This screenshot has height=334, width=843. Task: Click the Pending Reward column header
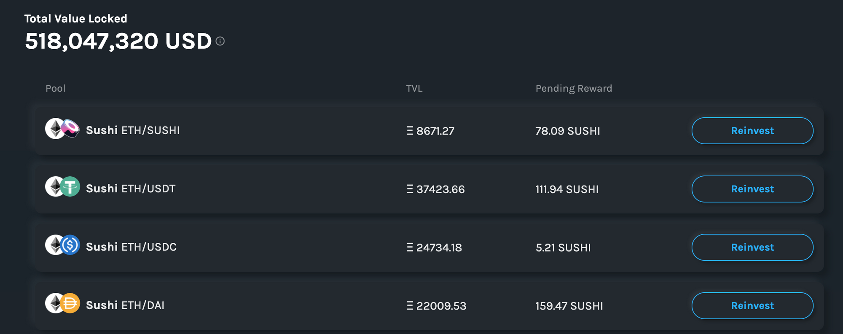(574, 89)
